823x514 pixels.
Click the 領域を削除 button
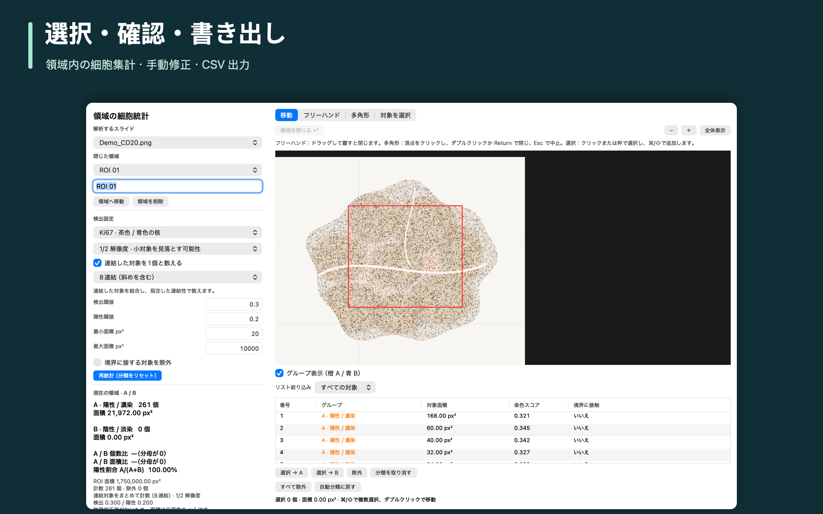[x=150, y=201]
